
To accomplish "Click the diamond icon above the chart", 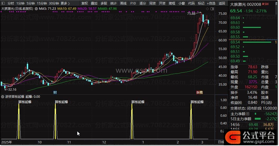I will pyautogui.click(x=207, y=9).
